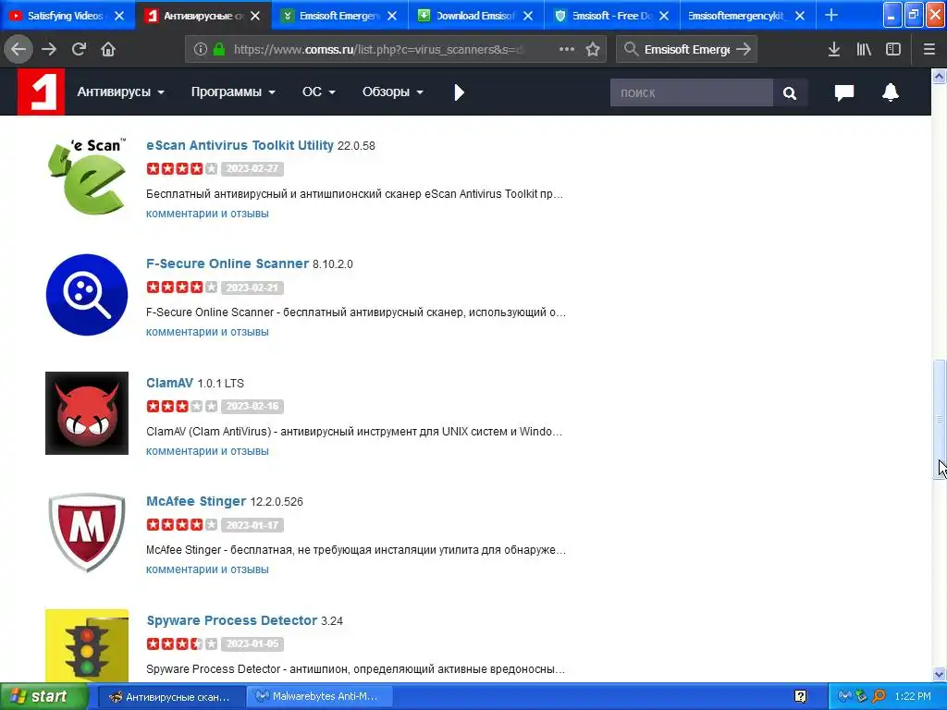Focus the site ПОИСК search field
The height and width of the screenshot is (710, 947).
click(x=692, y=93)
